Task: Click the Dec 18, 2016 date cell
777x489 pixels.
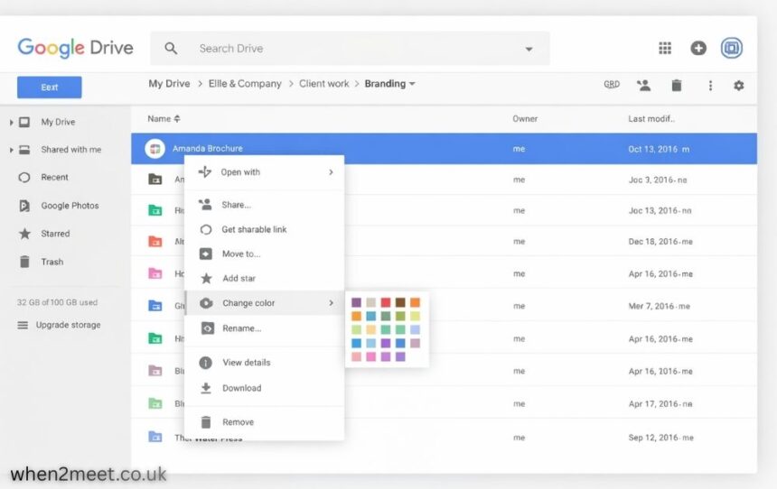Action: (660, 242)
